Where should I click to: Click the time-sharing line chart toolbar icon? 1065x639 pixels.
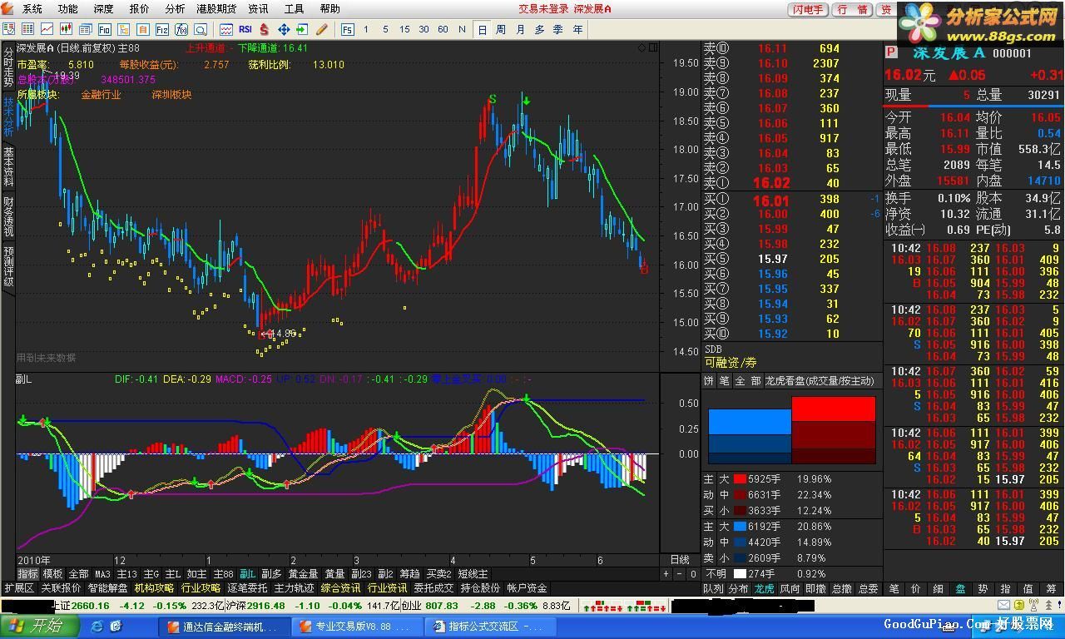[x=47, y=29]
